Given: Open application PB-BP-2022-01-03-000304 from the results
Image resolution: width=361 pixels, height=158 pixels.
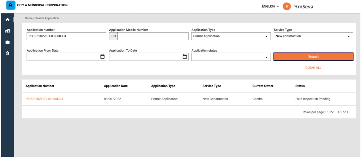Looking at the screenshot, I should tap(45, 99).
